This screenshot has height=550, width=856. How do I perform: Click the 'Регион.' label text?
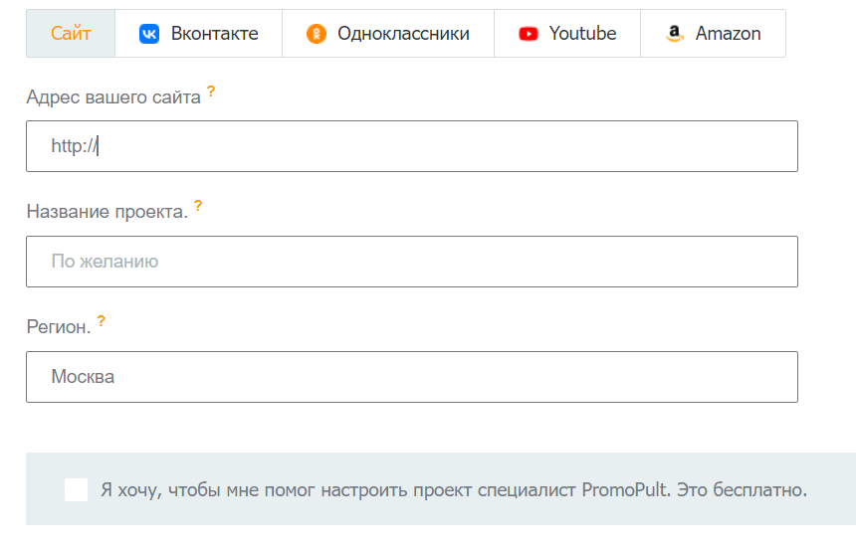[x=58, y=327]
